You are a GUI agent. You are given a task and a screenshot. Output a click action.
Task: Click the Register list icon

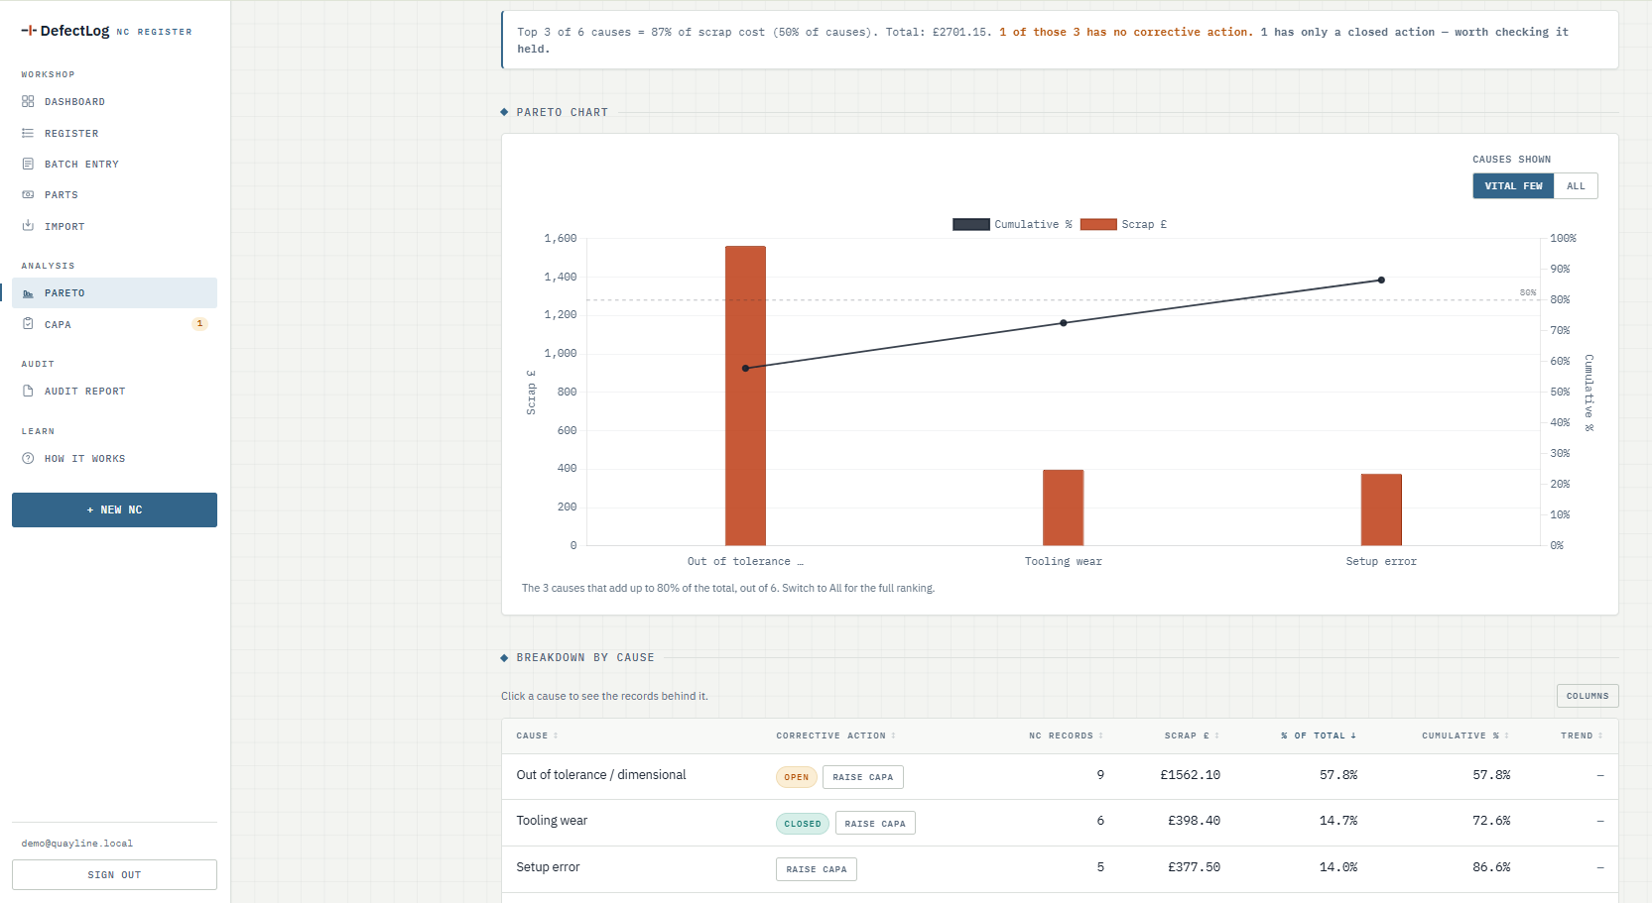pyautogui.click(x=28, y=133)
